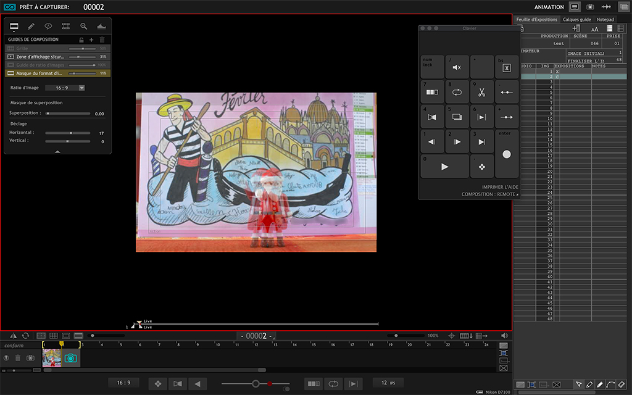Toggle horizontal flip mirror icon

point(14,336)
